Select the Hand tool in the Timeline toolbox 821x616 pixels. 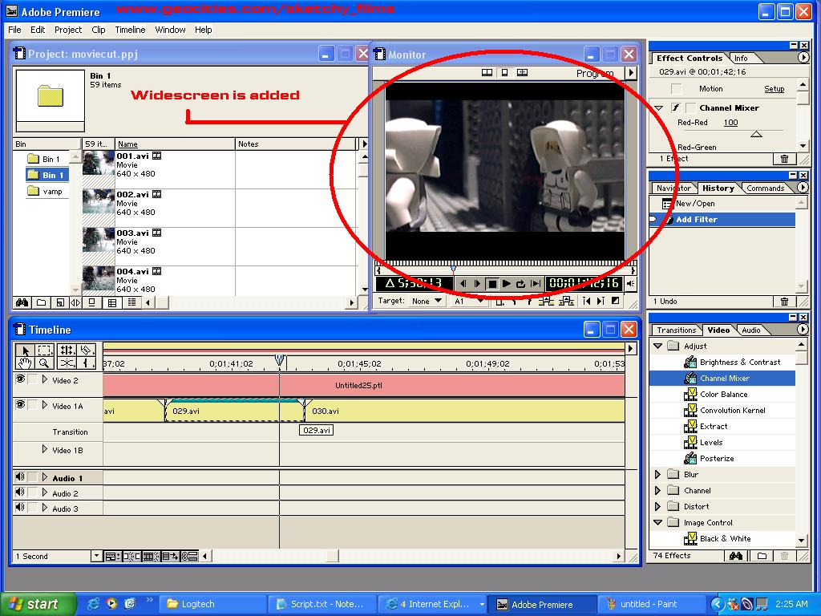(x=24, y=363)
